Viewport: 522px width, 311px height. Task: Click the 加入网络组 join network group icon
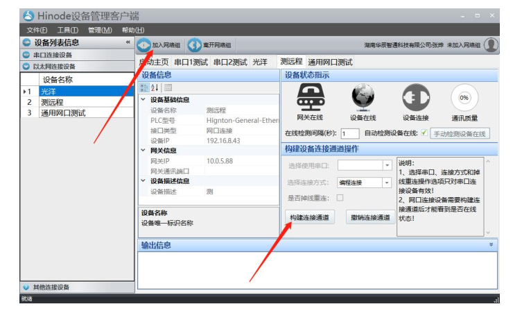tap(145, 45)
